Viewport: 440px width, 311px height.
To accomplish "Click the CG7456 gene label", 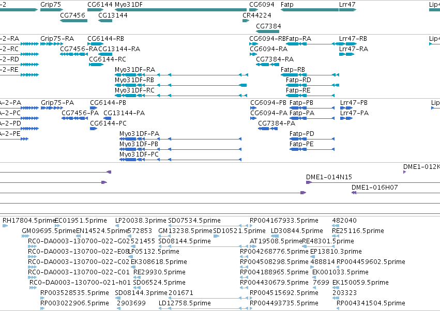I will click(x=72, y=15).
